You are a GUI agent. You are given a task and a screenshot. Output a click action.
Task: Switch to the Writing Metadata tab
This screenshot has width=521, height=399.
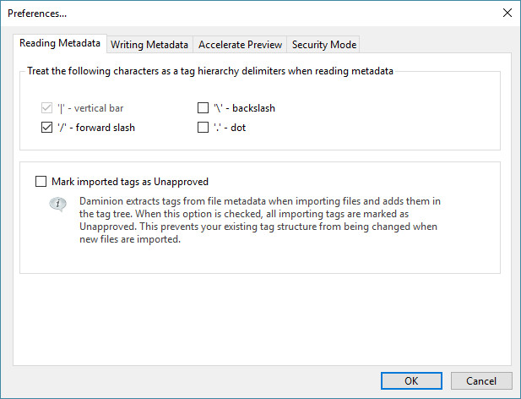150,45
